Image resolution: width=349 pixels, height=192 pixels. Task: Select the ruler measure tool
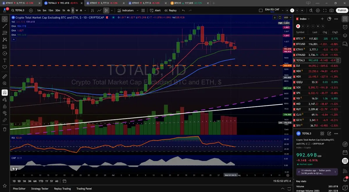[x=5, y=77]
